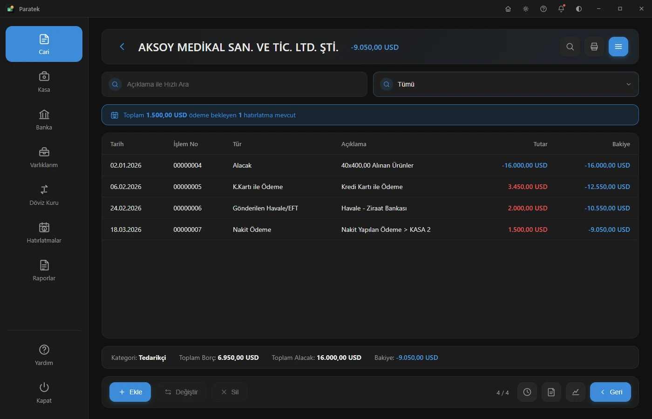Click the AKSOY MEDİKAL company title
Viewport: 652px width, 419px height.
coord(238,47)
